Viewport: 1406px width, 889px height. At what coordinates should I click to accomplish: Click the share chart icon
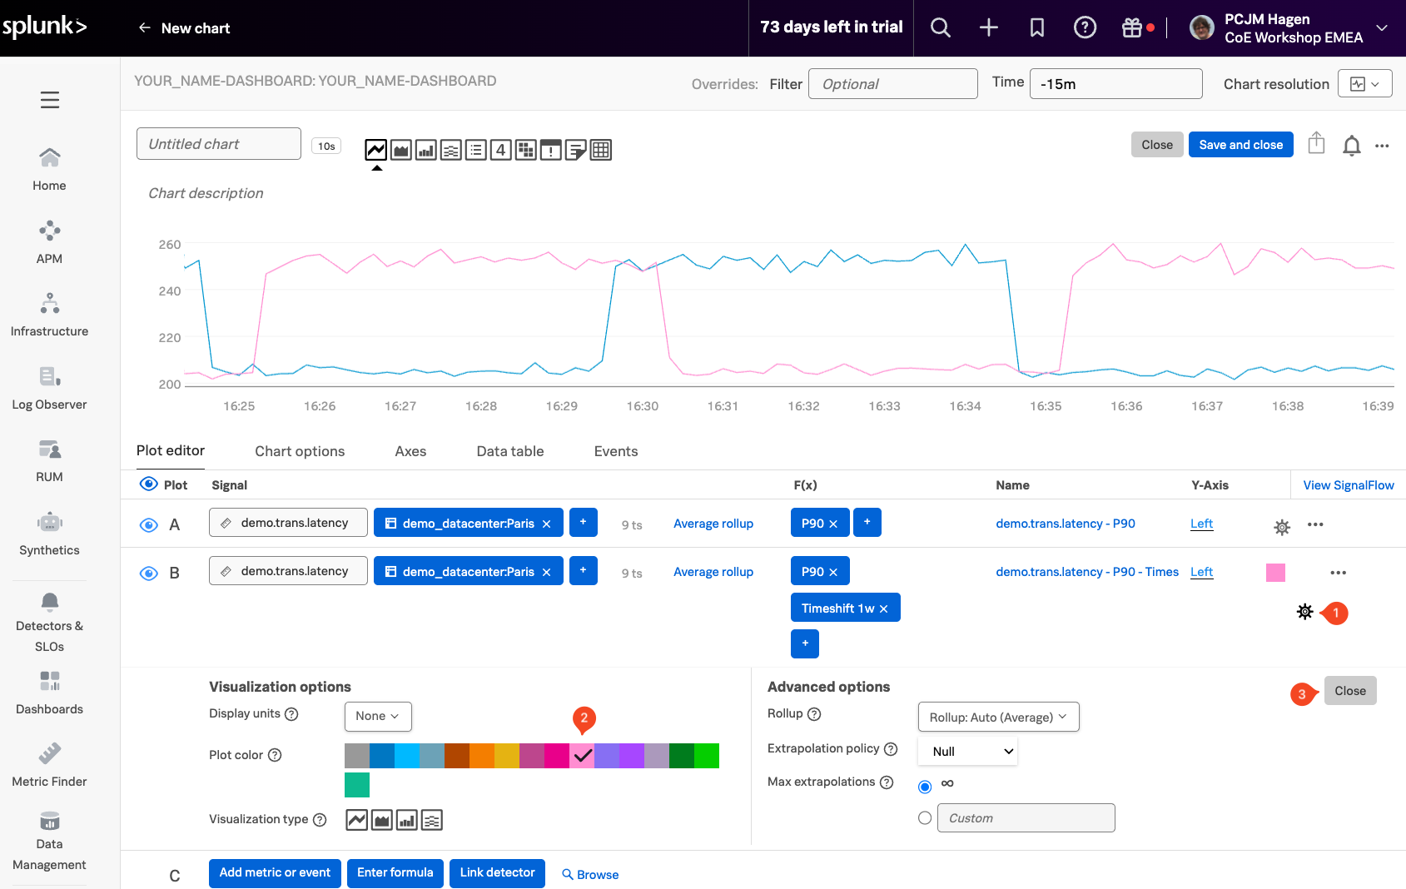pos(1316,144)
